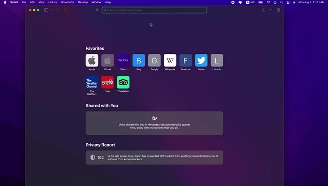Open Control Center
Image resolution: width=328 pixels, height=186 pixels.
[x=288, y=2]
